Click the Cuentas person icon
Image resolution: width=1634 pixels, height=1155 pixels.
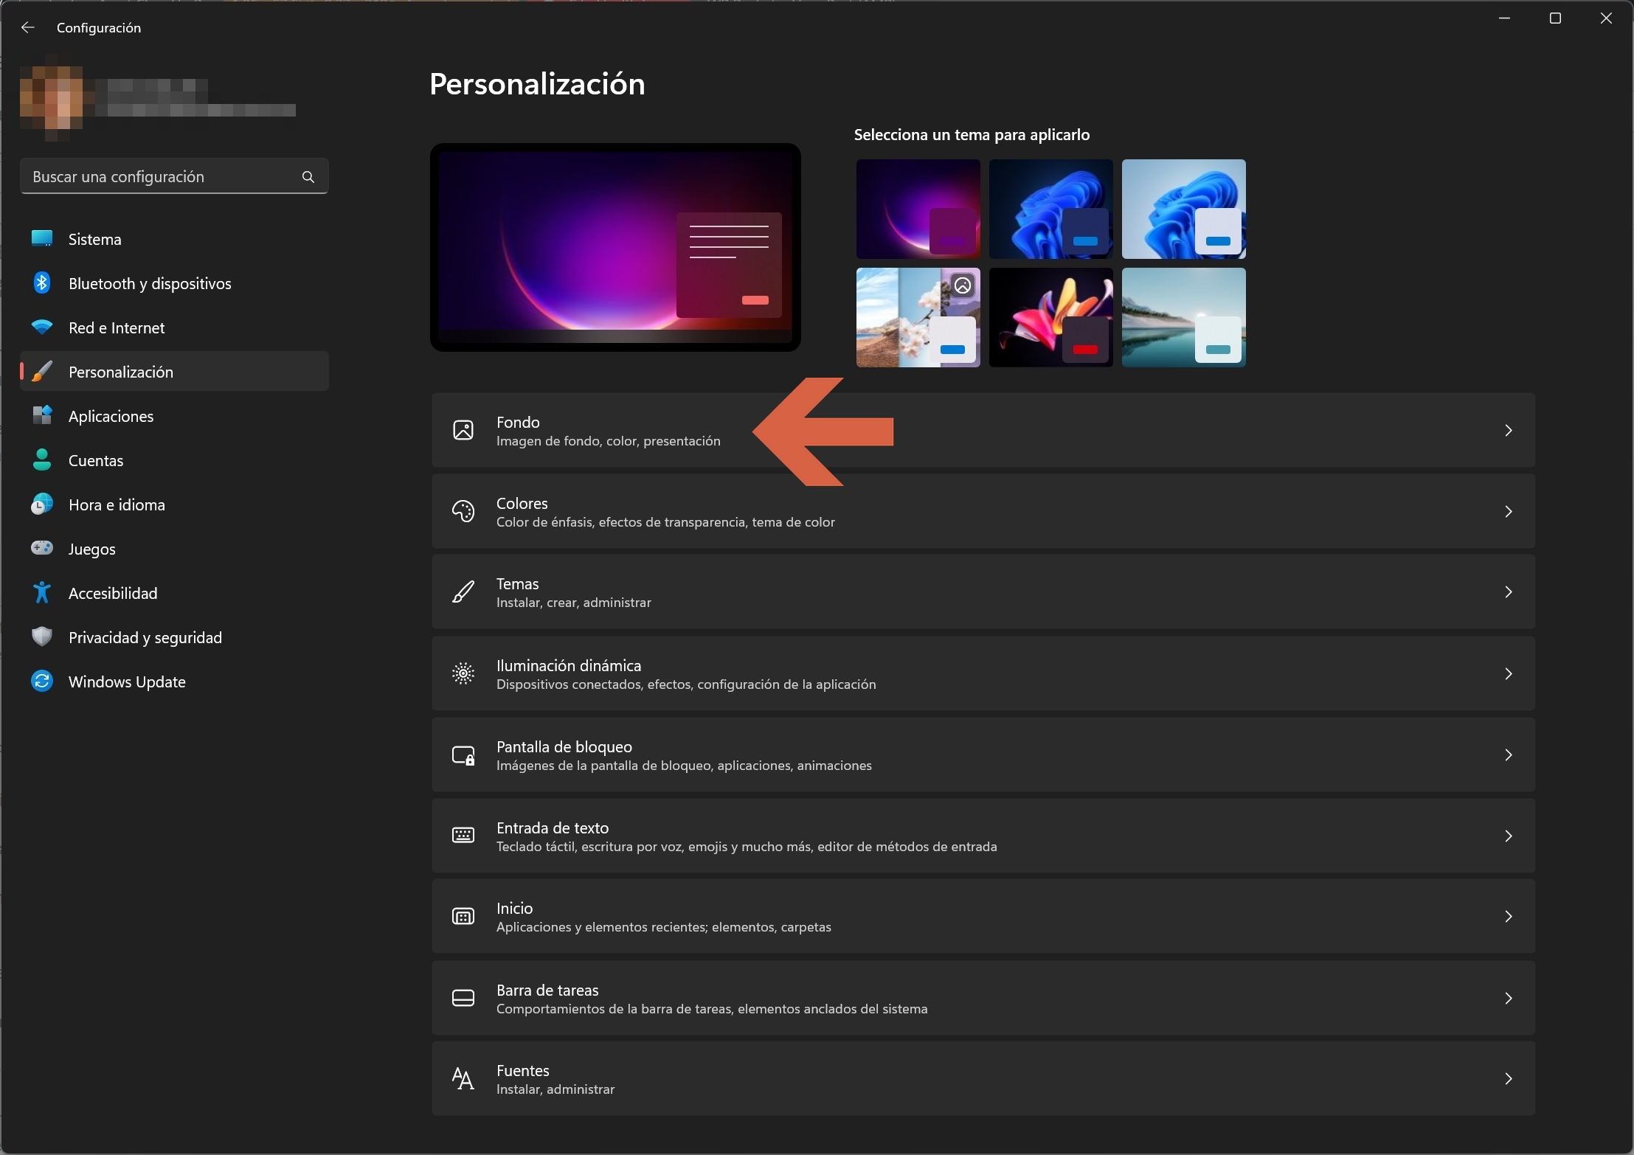pos(42,460)
